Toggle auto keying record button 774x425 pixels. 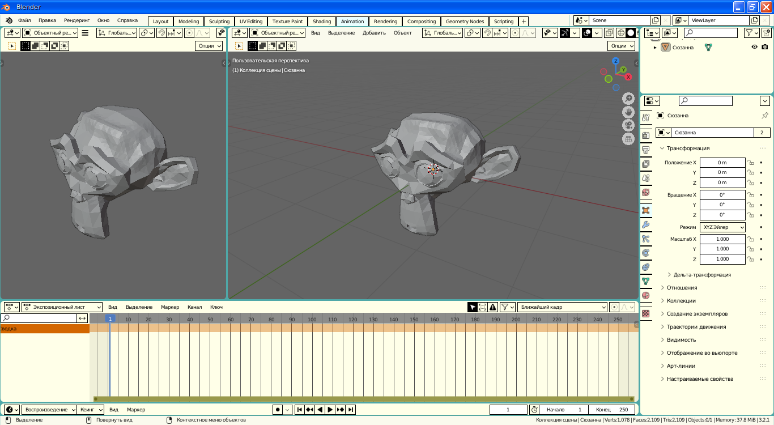pos(278,410)
